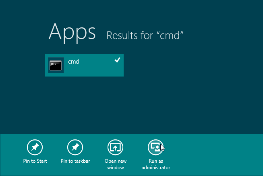This screenshot has height=176, width=263.
Task: Click the "Pin to Start" label
Action: [35, 161]
